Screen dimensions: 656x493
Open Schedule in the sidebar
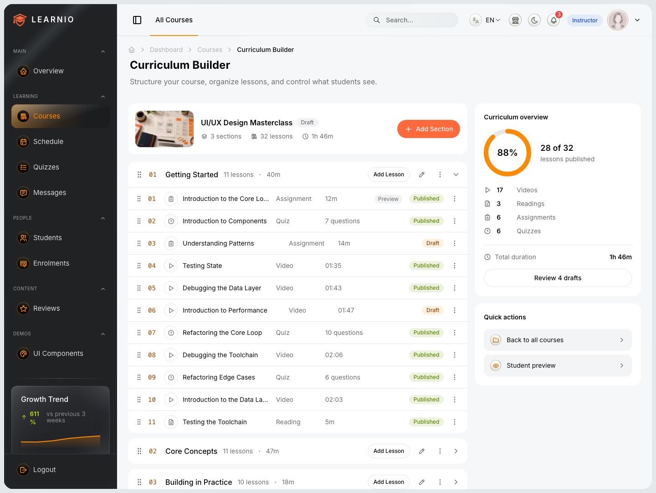[61, 142]
